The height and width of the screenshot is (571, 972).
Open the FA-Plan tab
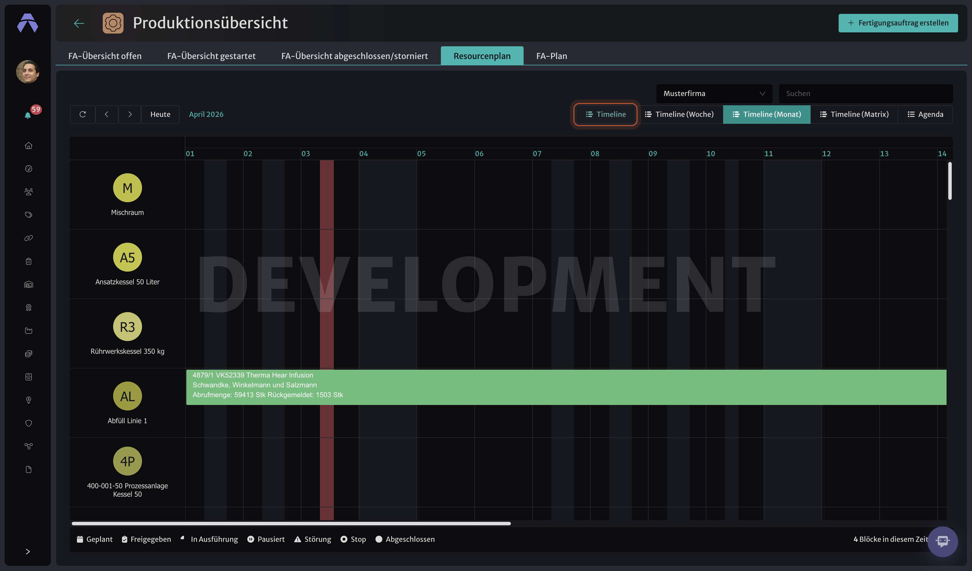click(552, 56)
